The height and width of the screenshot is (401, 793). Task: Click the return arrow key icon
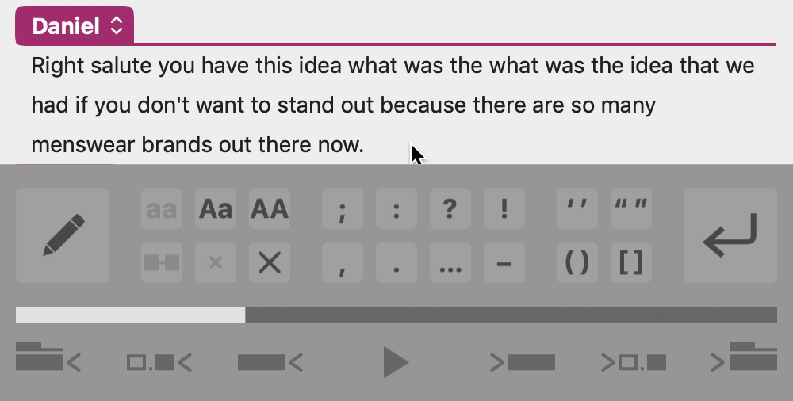tap(730, 235)
